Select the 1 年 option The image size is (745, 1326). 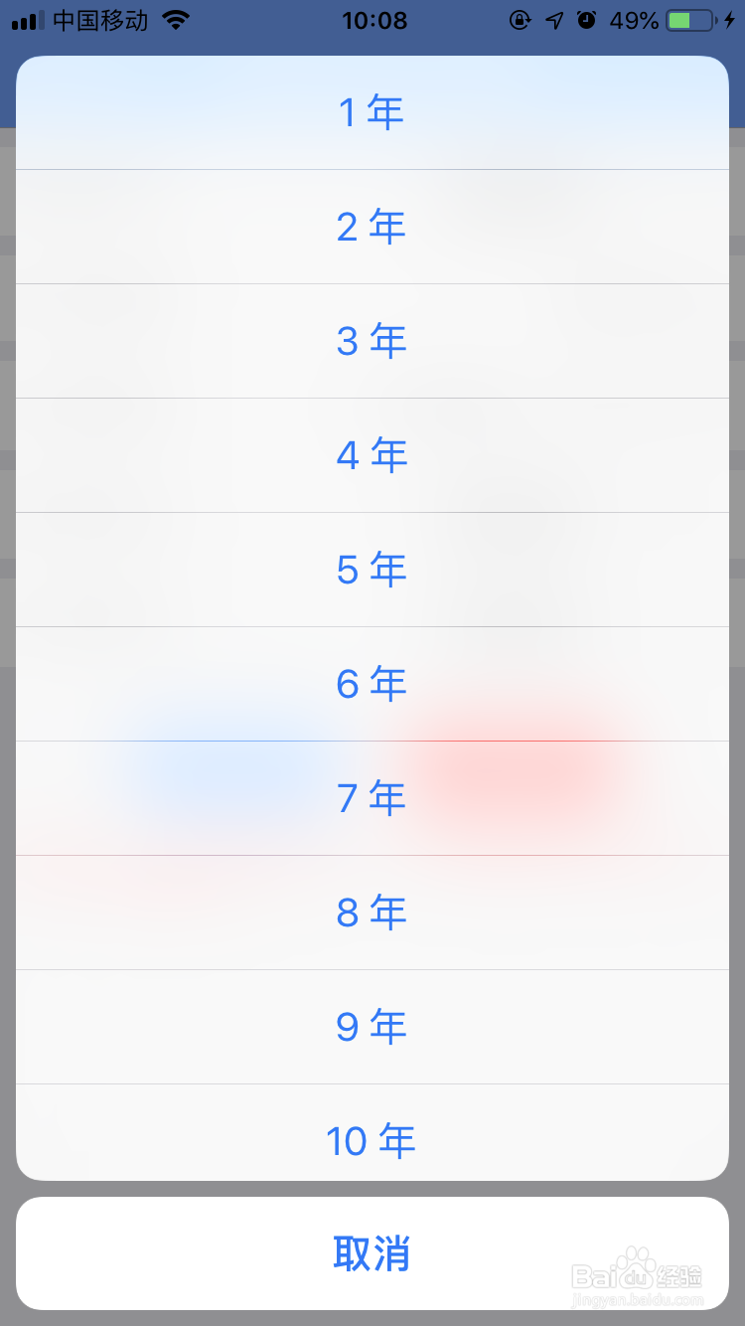click(372, 113)
